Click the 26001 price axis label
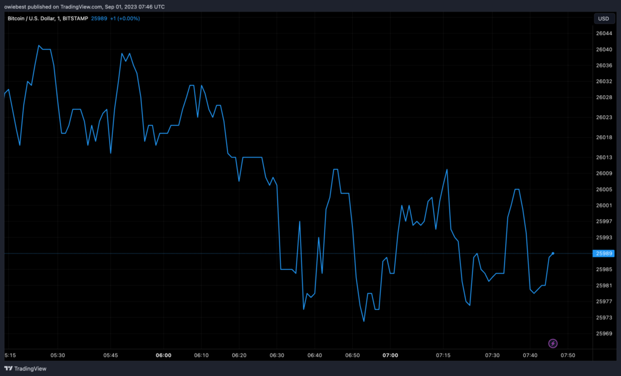This screenshot has height=376, width=621. [x=604, y=205]
